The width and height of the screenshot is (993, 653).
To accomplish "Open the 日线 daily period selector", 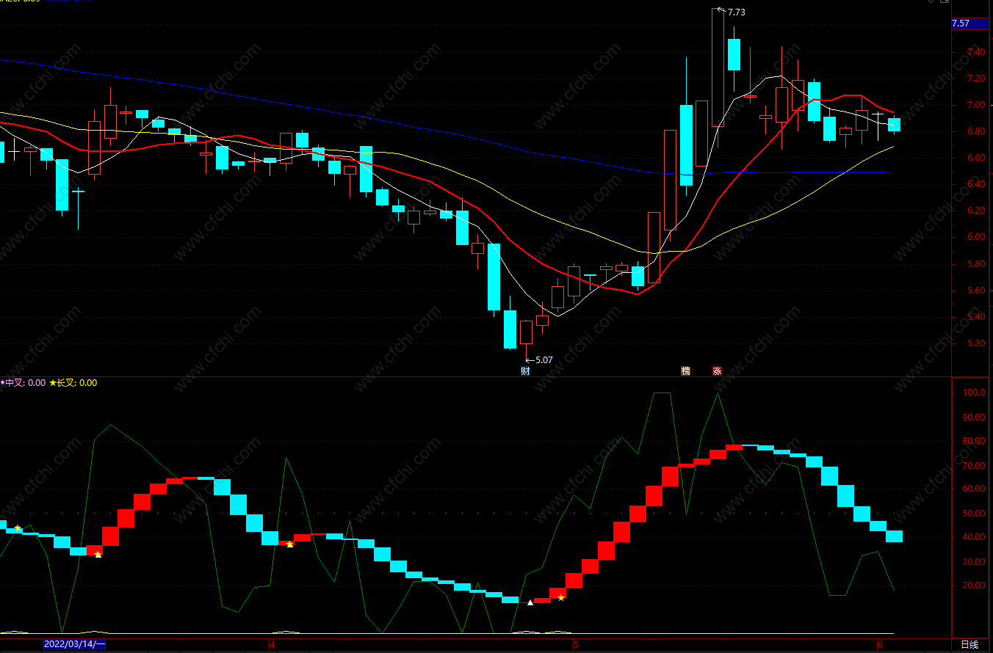I will (x=969, y=645).
